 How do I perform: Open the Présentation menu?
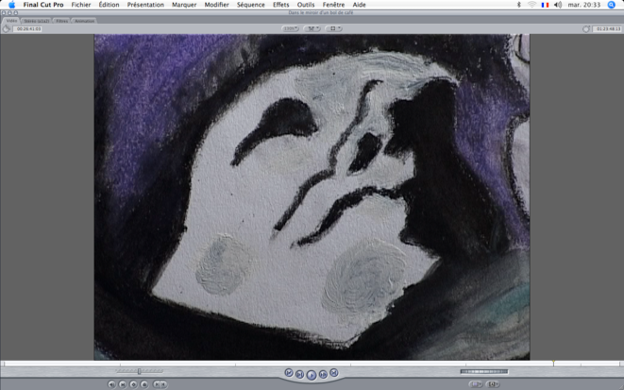[x=145, y=5]
